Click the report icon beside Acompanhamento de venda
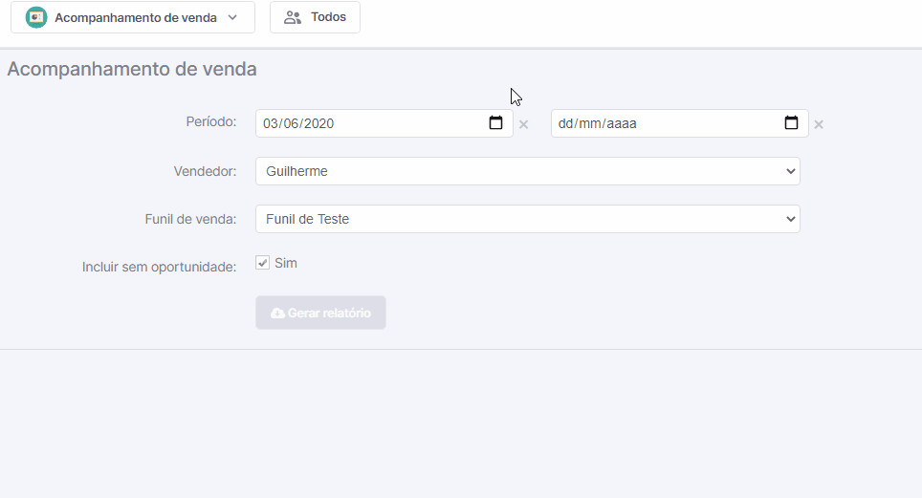The image size is (922, 498). (x=36, y=17)
